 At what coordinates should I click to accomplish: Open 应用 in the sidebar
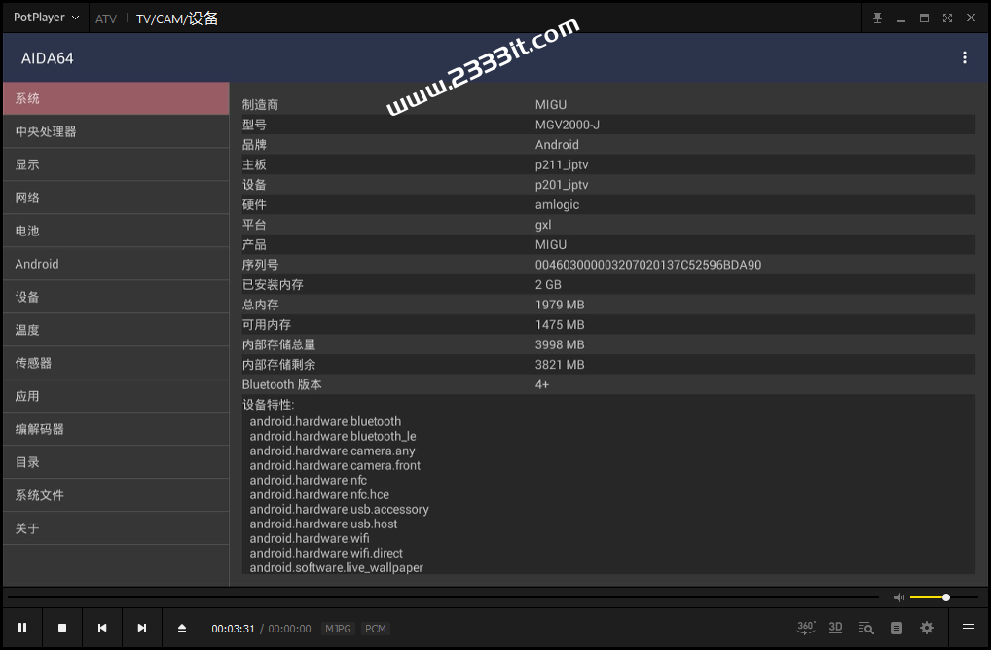coord(116,396)
